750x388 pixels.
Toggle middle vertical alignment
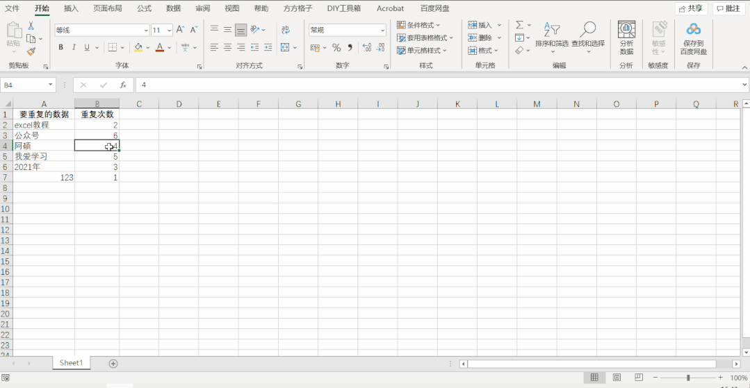228,30
